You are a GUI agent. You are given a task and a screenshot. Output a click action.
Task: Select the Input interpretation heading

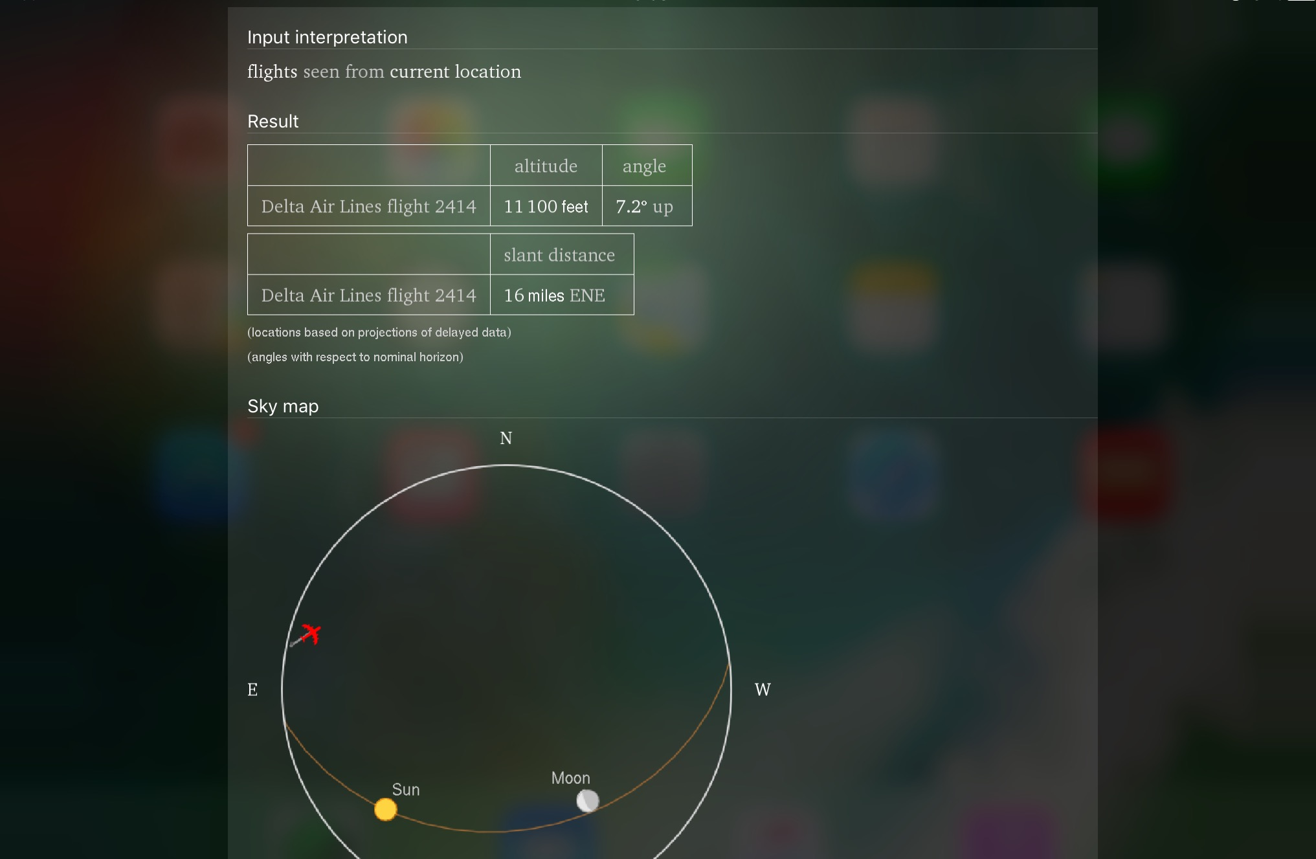pos(327,38)
